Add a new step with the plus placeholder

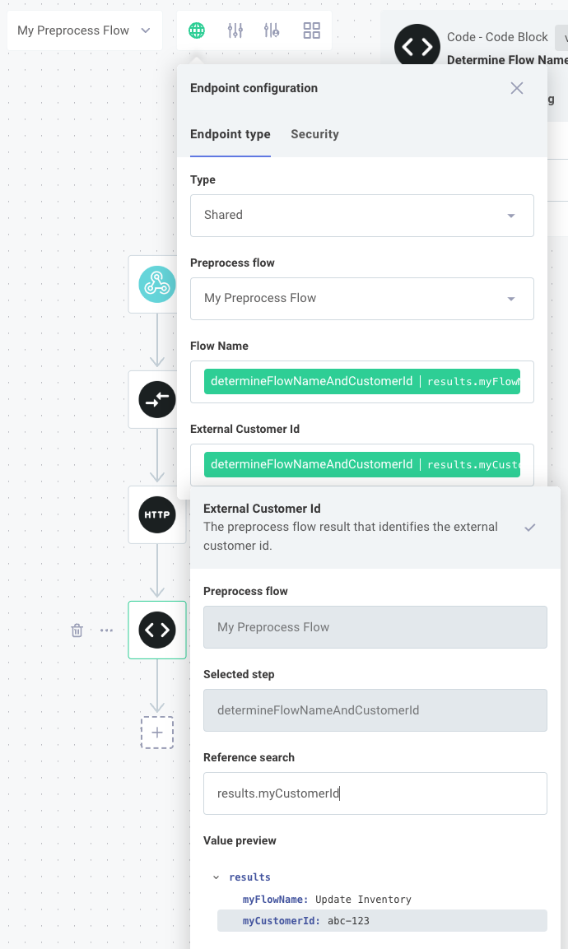[x=156, y=732]
